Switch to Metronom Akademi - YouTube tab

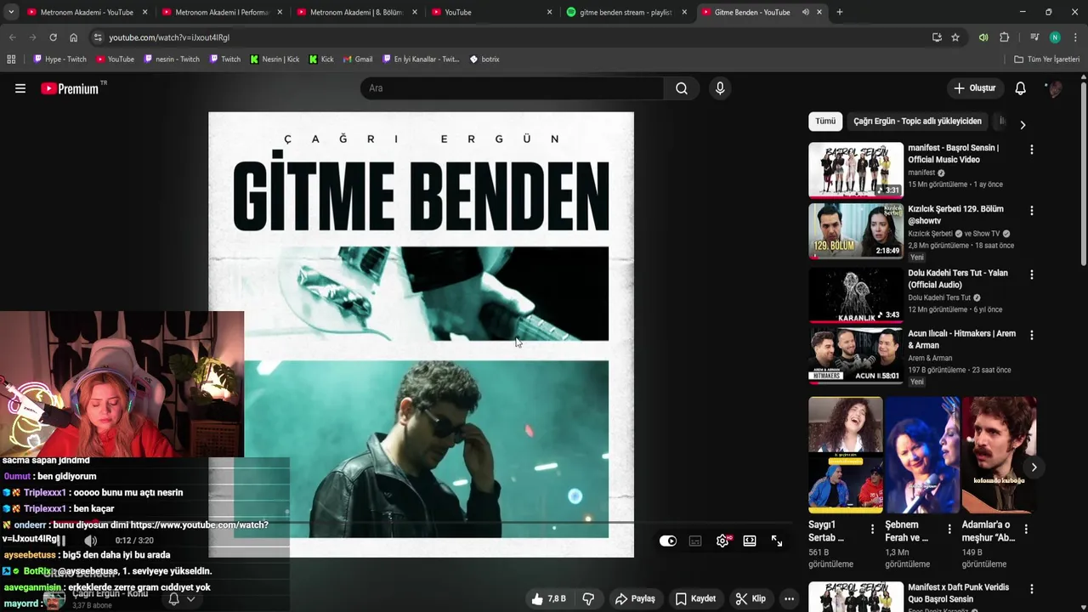[85, 12]
